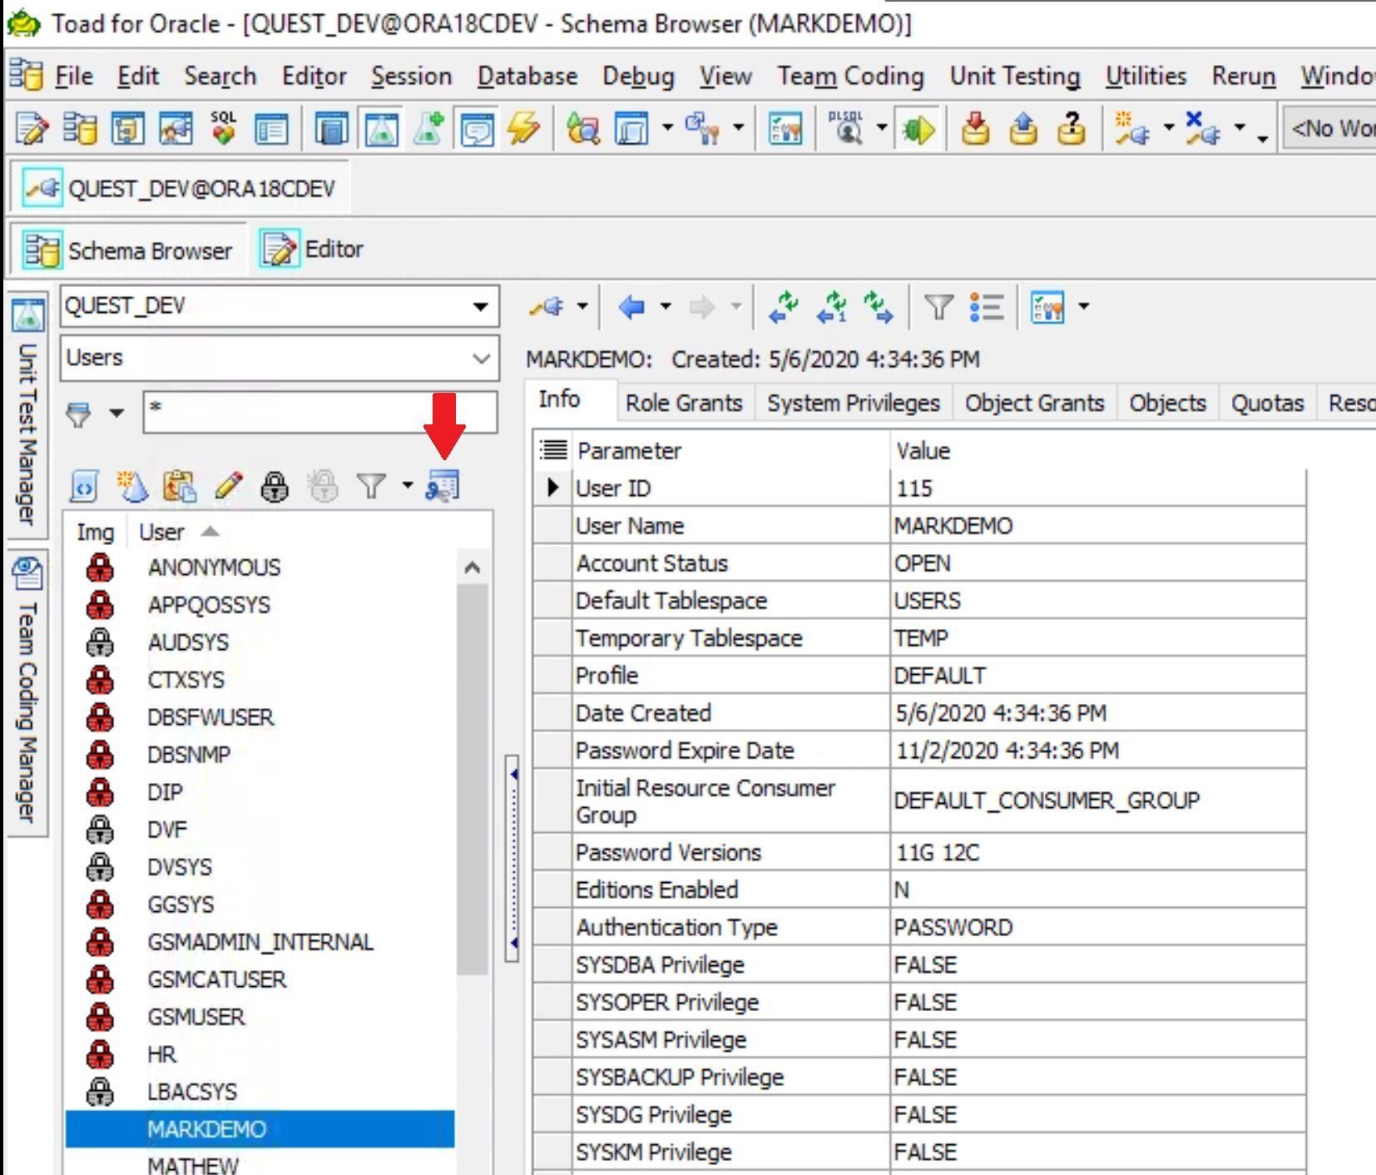Click the new connection plug icon
The image size is (1376, 1175).
click(x=1132, y=129)
